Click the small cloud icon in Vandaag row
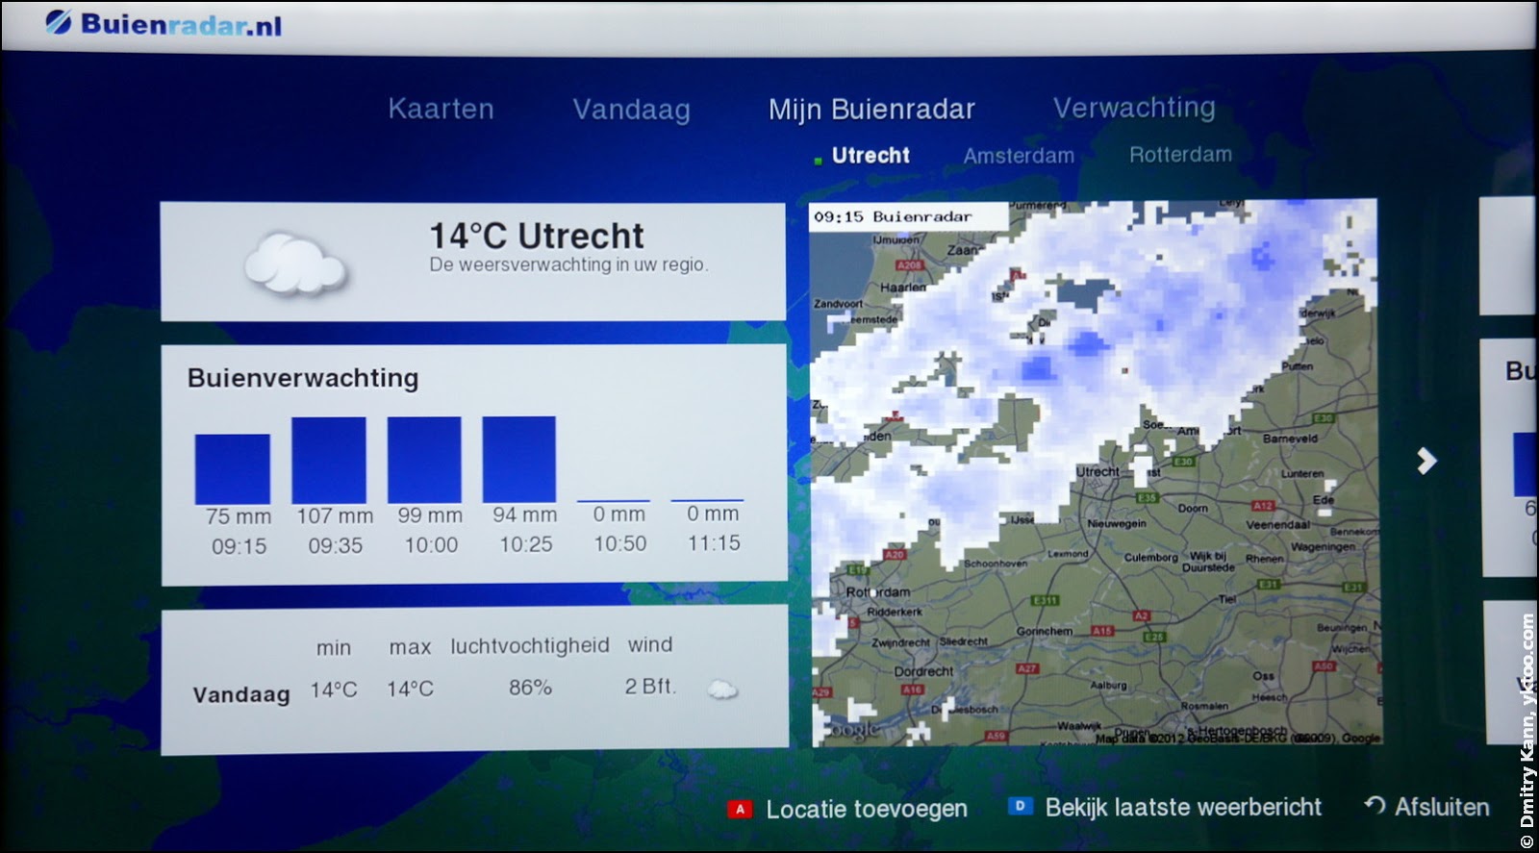Image resolution: width=1539 pixels, height=853 pixels. coord(722,689)
